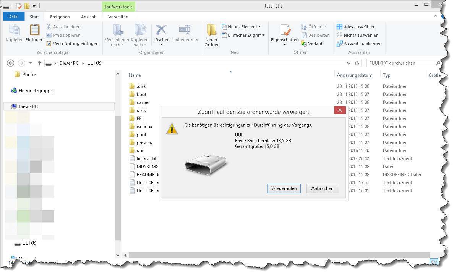Image resolution: width=457 pixels, height=276 pixels.
Task: Create a folder via Neuer Ordner icon
Action: pos(211,34)
